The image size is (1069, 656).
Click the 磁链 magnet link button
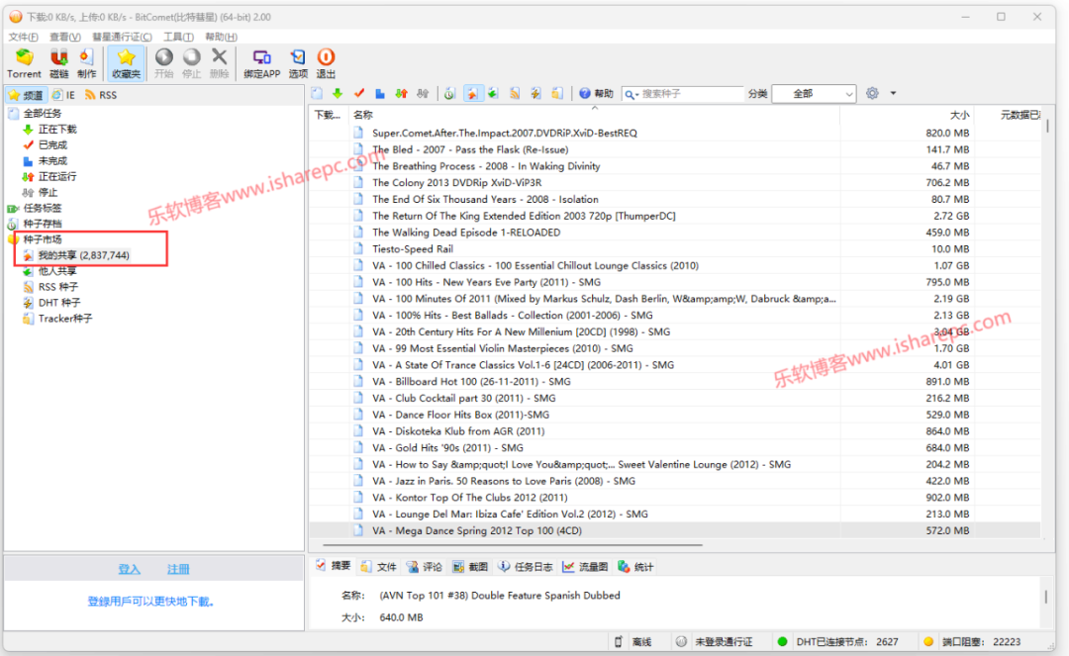click(x=59, y=63)
